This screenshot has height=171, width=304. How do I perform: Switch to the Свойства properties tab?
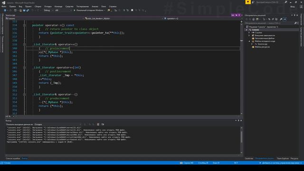[249, 158]
